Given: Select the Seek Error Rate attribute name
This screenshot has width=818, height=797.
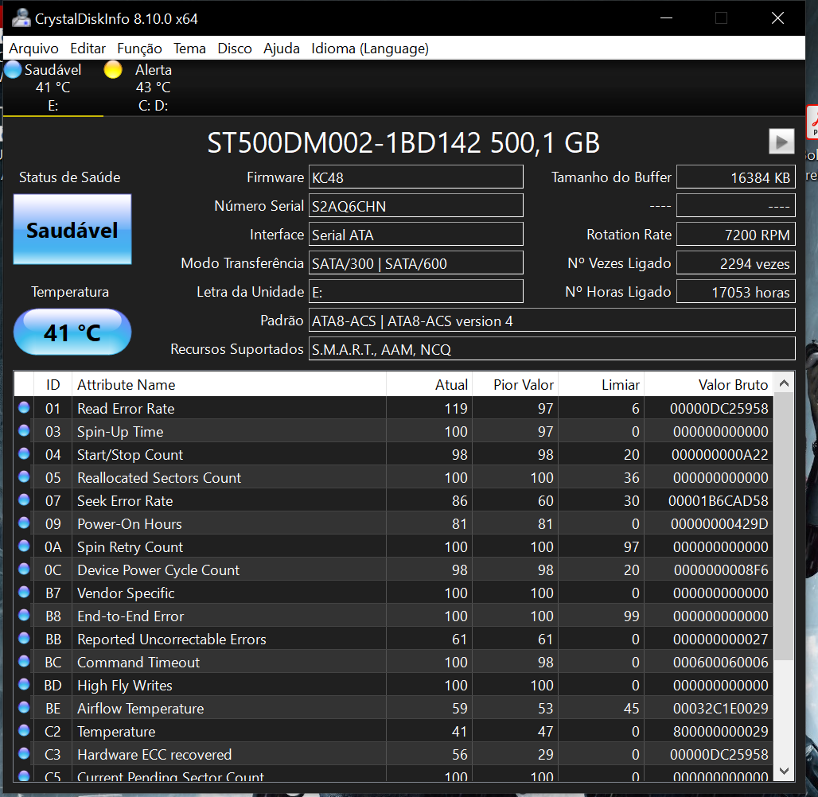Looking at the screenshot, I should tap(125, 501).
